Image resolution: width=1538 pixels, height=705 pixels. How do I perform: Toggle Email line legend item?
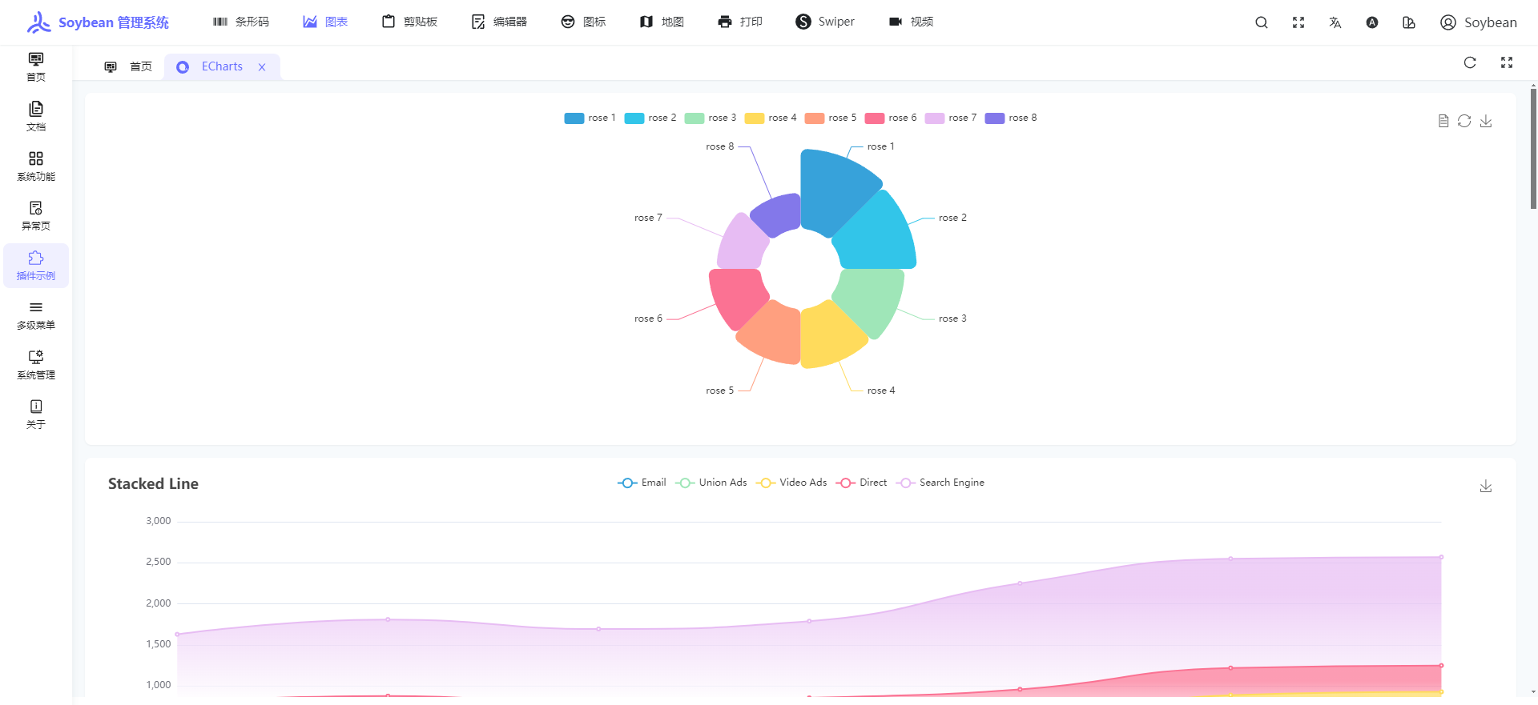click(x=642, y=483)
